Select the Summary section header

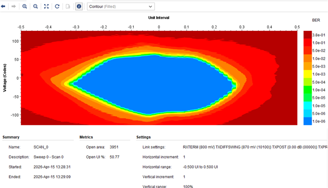tap(11, 137)
